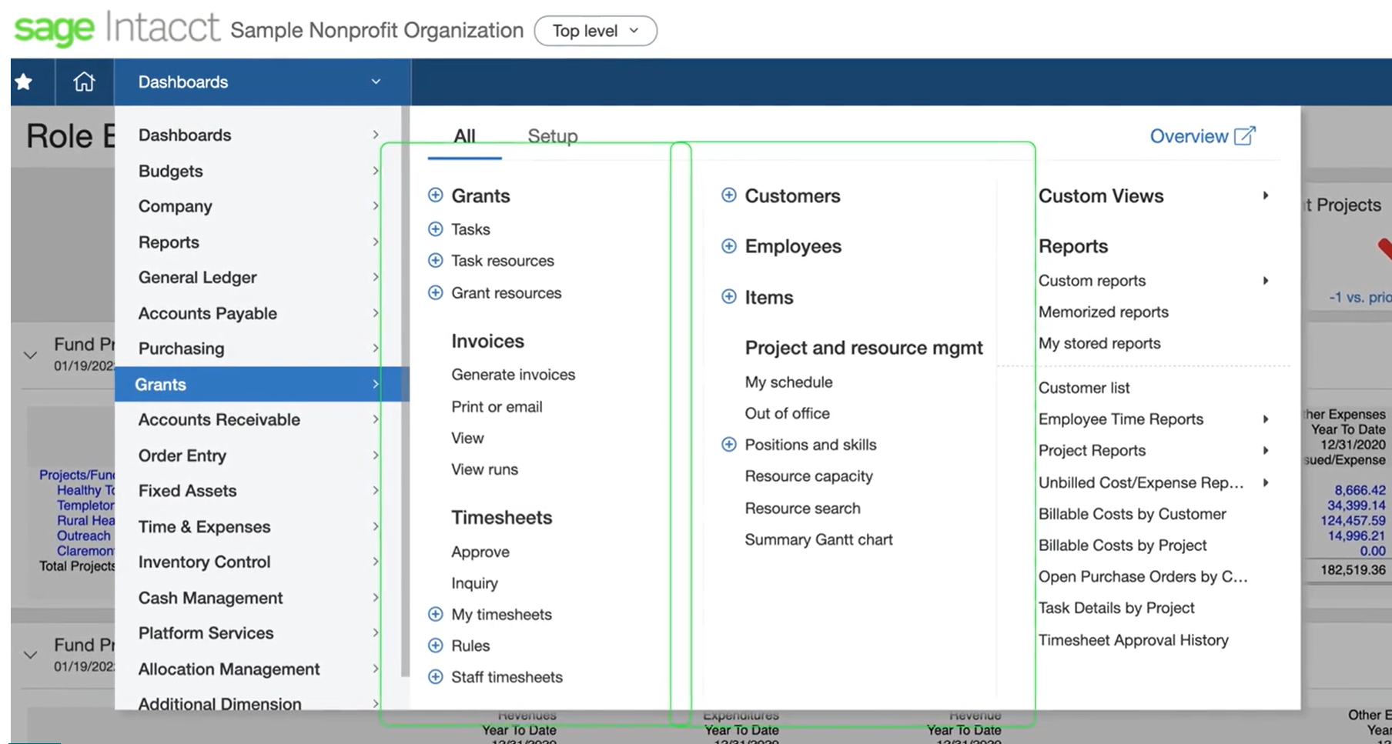Select Budgets in the module list
Image resolution: width=1392 pixels, height=744 pixels.
pos(259,171)
